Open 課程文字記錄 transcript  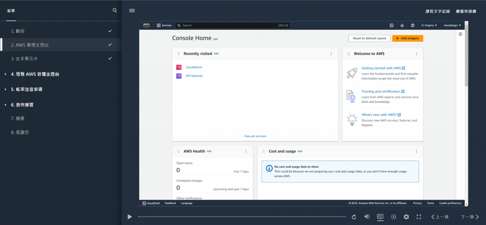[x=438, y=11]
